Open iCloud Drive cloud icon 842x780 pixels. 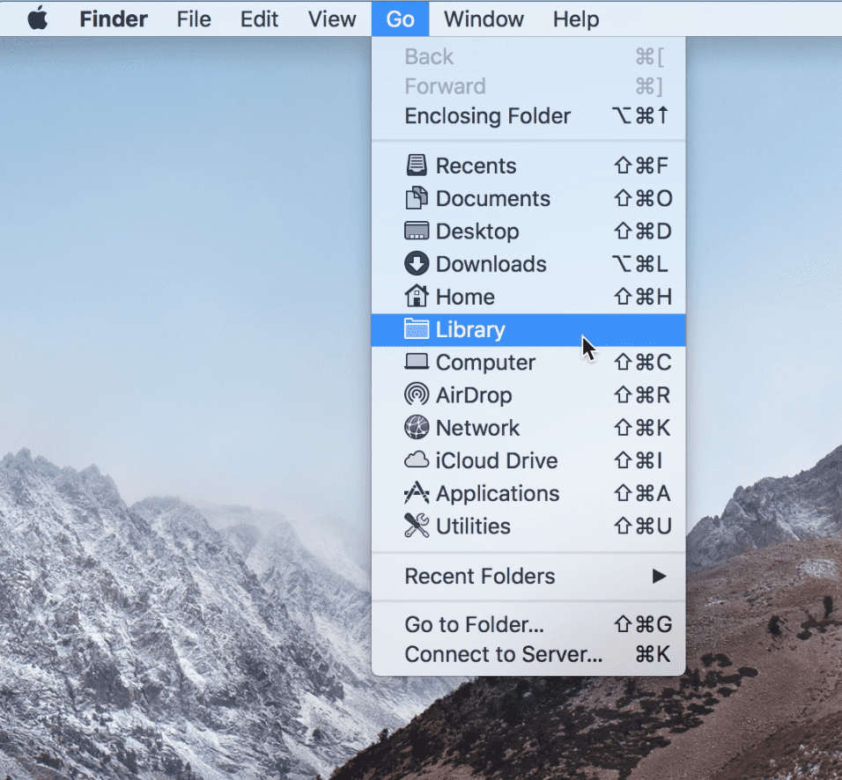pos(415,460)
